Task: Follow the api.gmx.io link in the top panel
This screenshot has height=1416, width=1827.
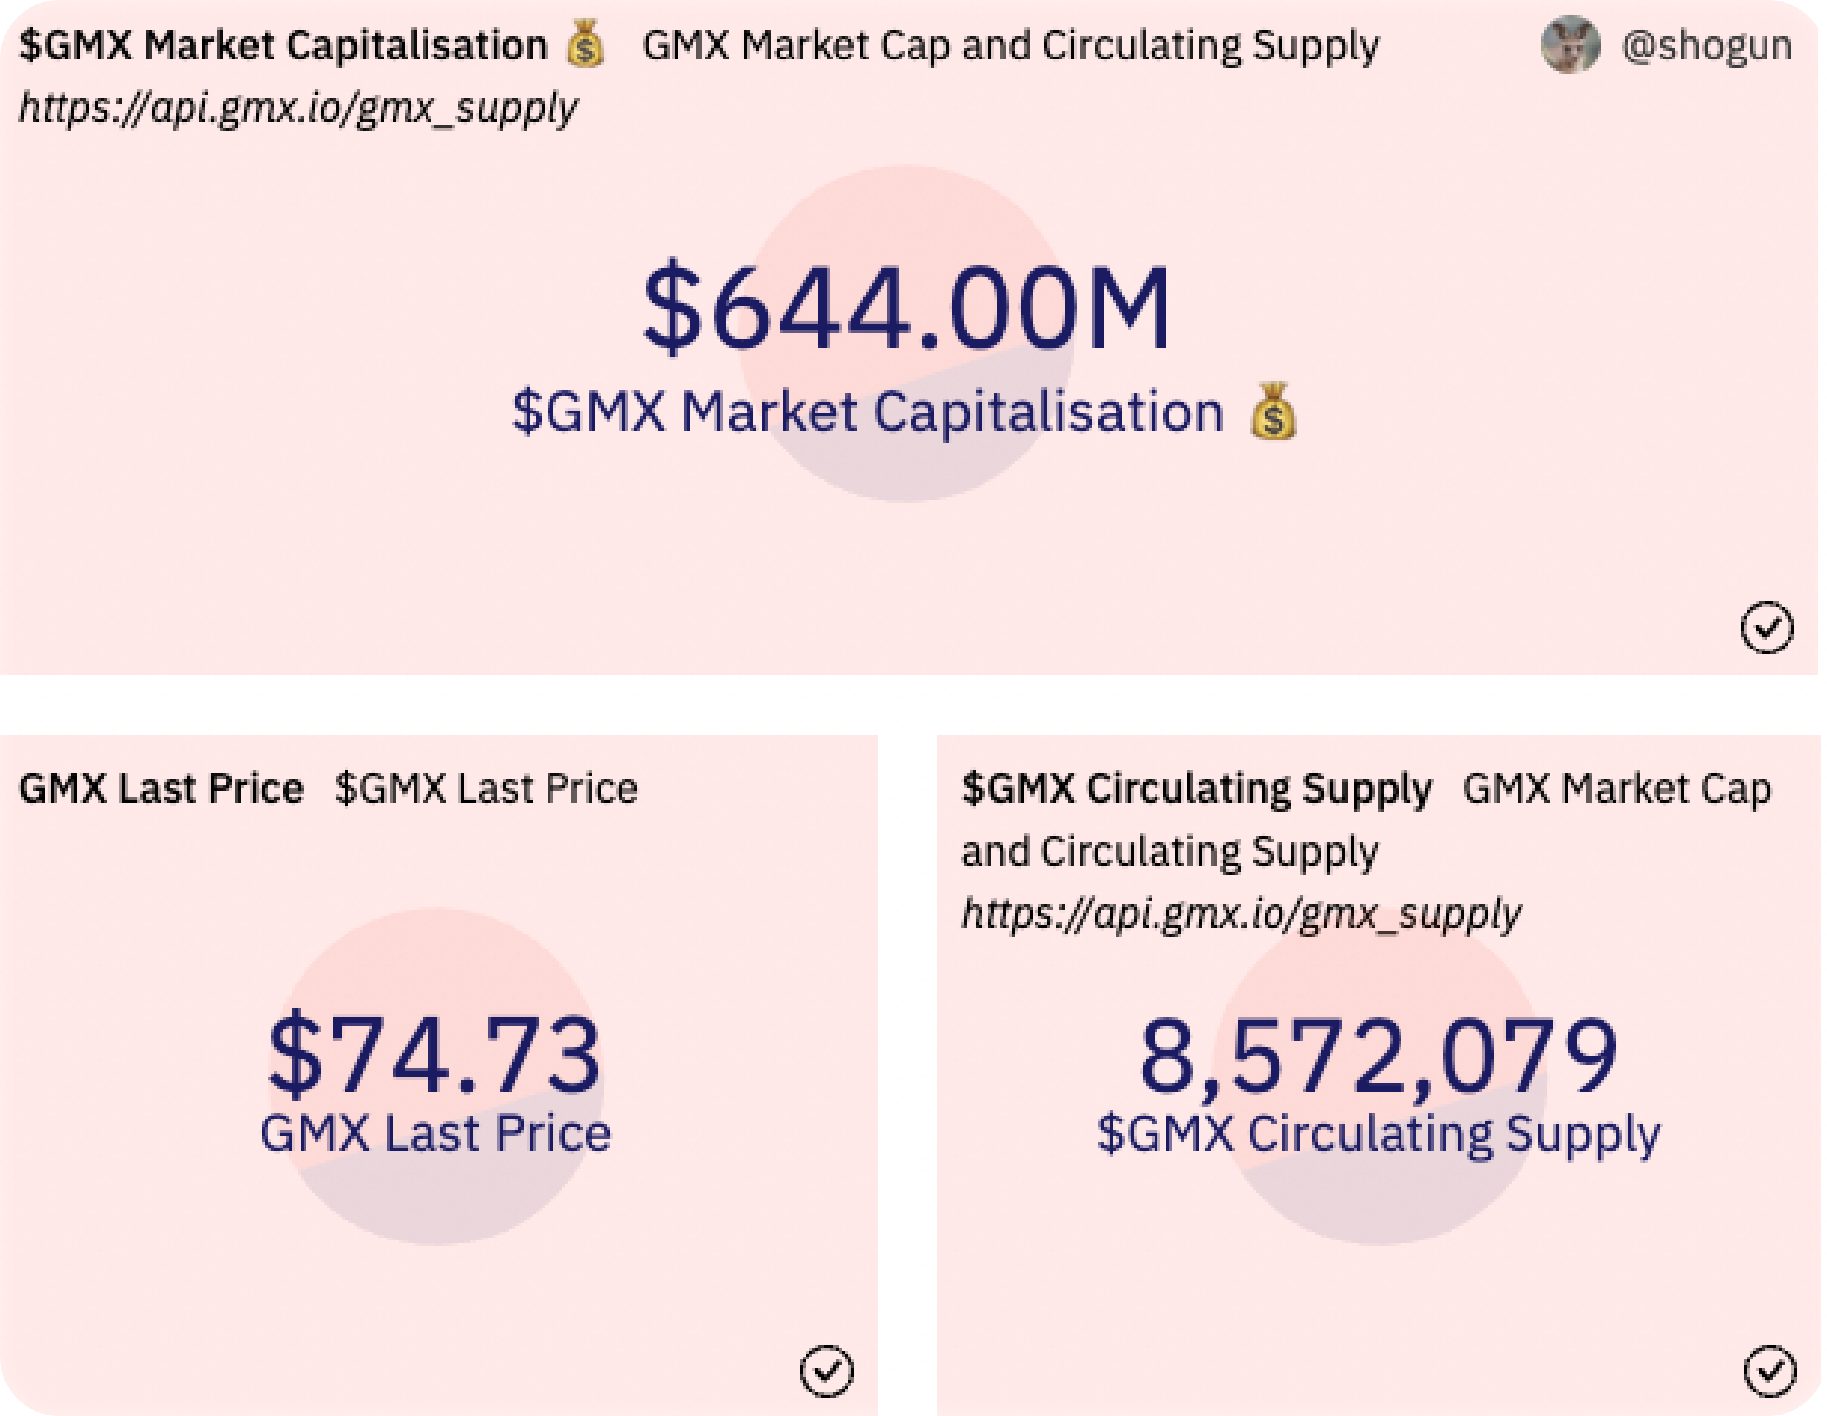Action: 298,109
